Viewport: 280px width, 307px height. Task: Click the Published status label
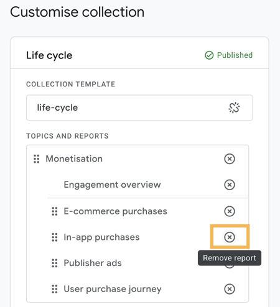click(x=235, y=55)
